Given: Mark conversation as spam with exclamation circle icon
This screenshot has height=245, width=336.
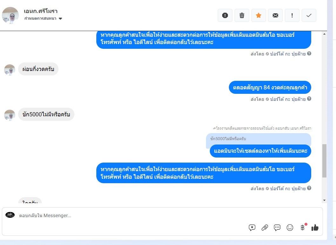Looking at the screenshot, I should pyautogui.click(x=225, y=16).
